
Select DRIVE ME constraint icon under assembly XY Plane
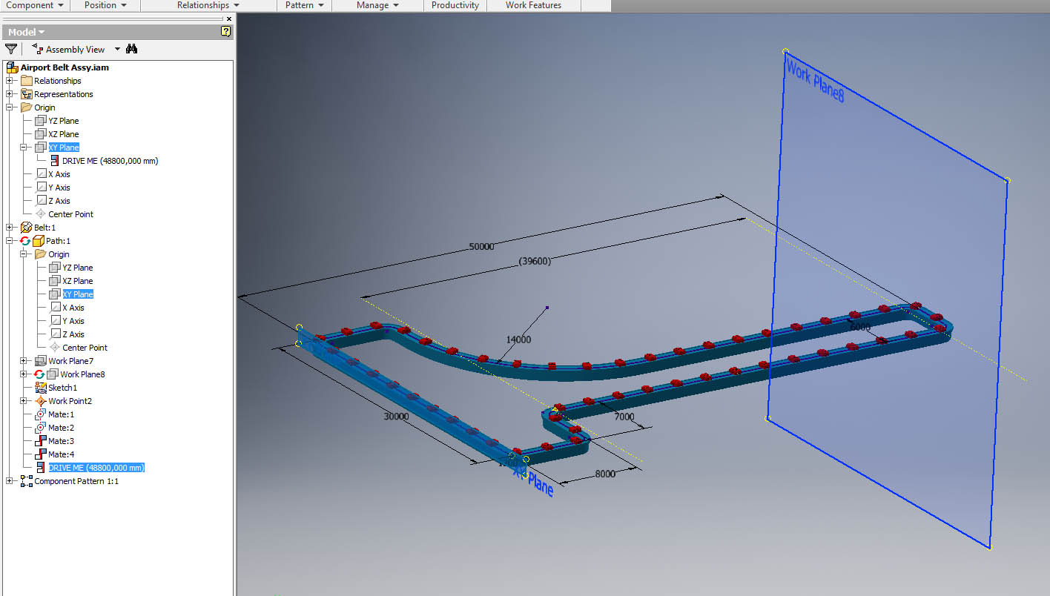click(55, 161)
